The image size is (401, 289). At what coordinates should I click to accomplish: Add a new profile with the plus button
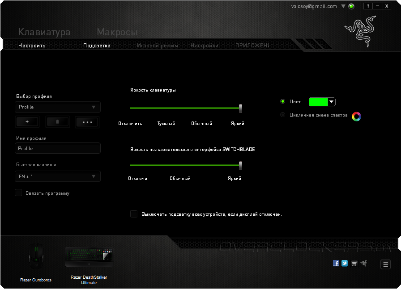coord(27,122)
